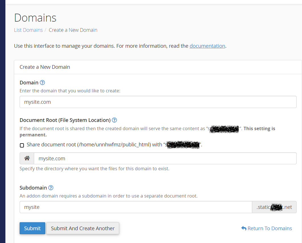This screenshot has height=243, width=302.
Task: Open the documentation link
Action: coord(207,46)
